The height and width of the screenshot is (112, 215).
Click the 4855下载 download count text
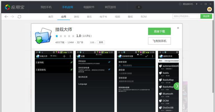coord(60,42)
